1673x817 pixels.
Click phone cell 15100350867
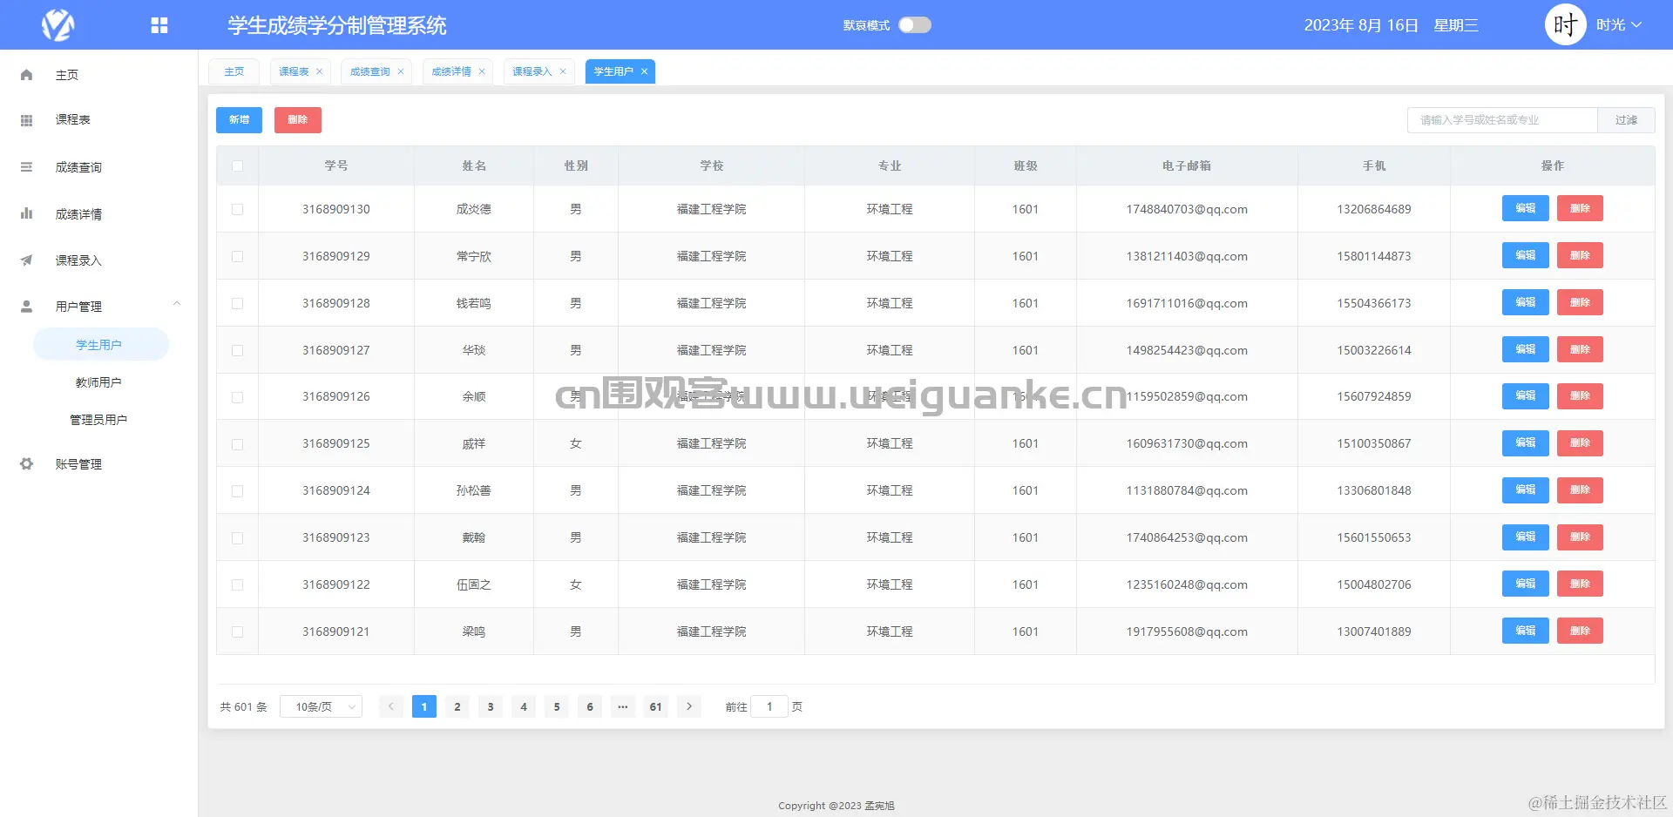coord(1374,444)
